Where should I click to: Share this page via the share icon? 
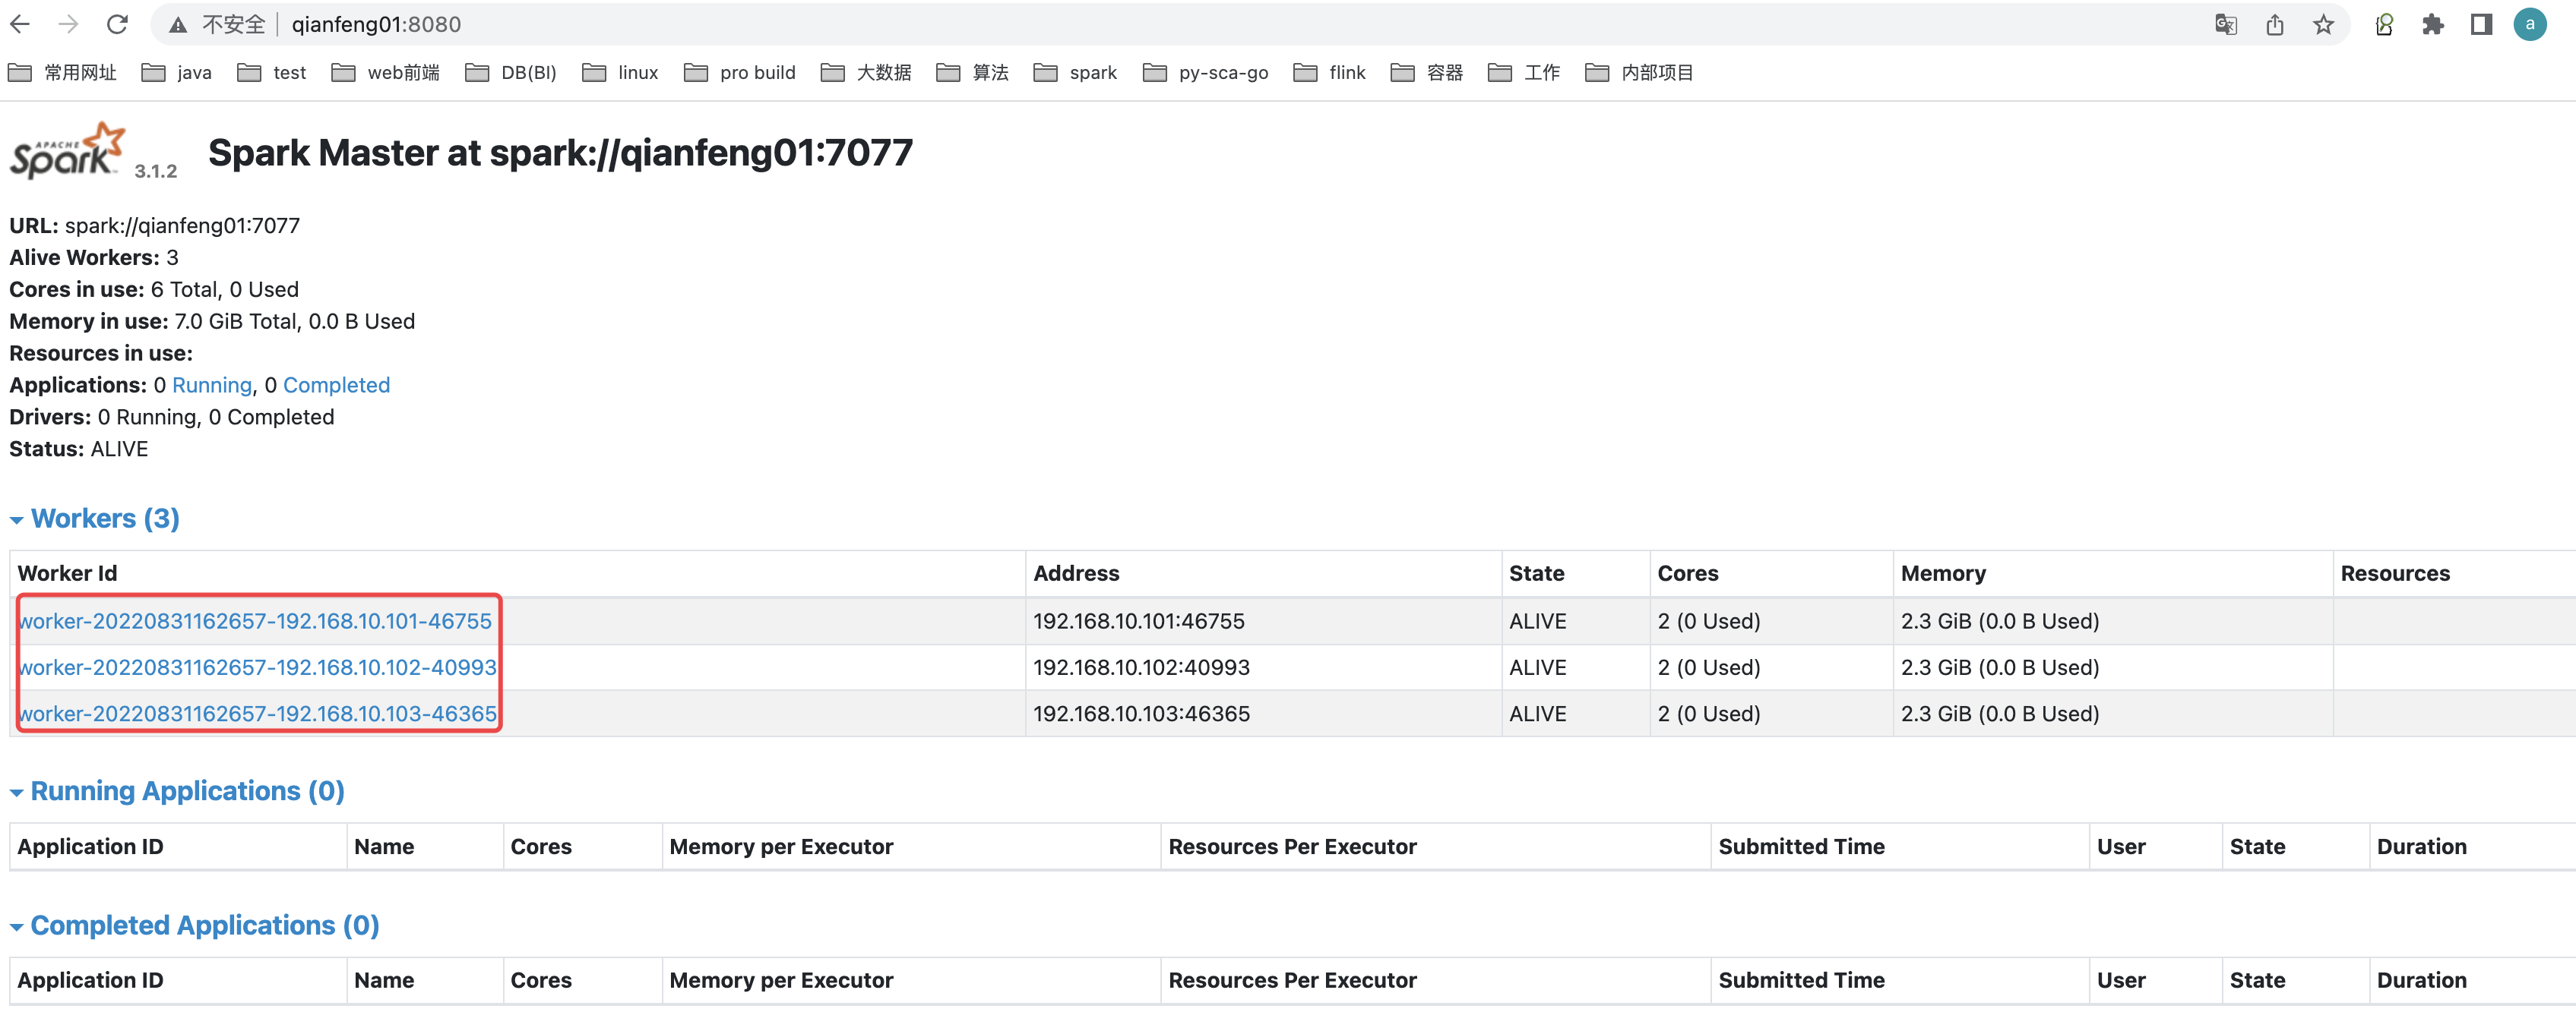click(x=2275, y=25)
